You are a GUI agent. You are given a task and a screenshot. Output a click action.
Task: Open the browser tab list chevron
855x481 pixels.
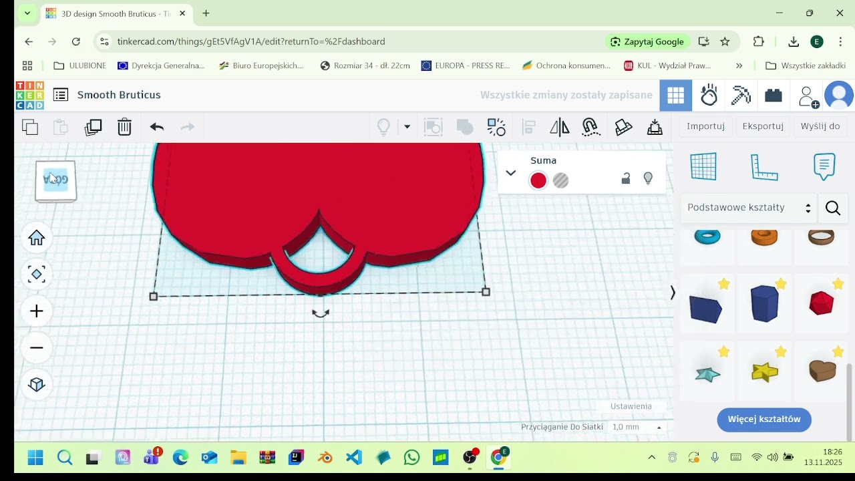(x=27, y=13)
